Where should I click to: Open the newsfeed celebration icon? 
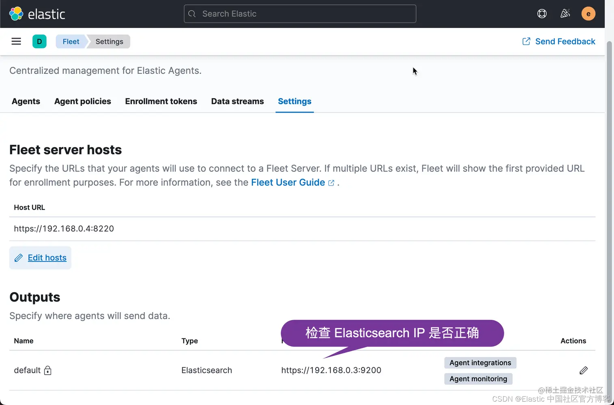pyautogui.click(x=565, y=14)
